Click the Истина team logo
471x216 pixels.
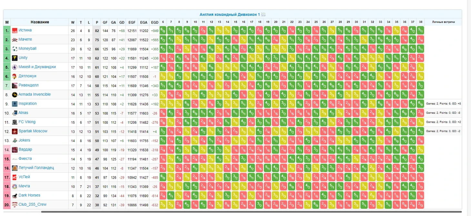click(15, 31)
